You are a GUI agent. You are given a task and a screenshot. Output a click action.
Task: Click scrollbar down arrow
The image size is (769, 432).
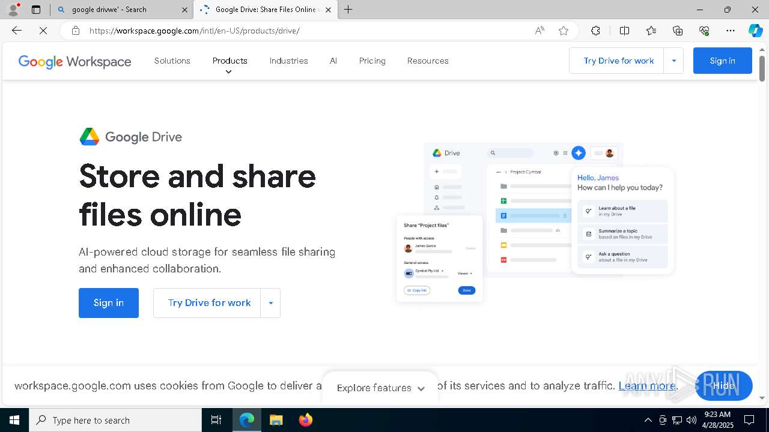tap(762, 398)
